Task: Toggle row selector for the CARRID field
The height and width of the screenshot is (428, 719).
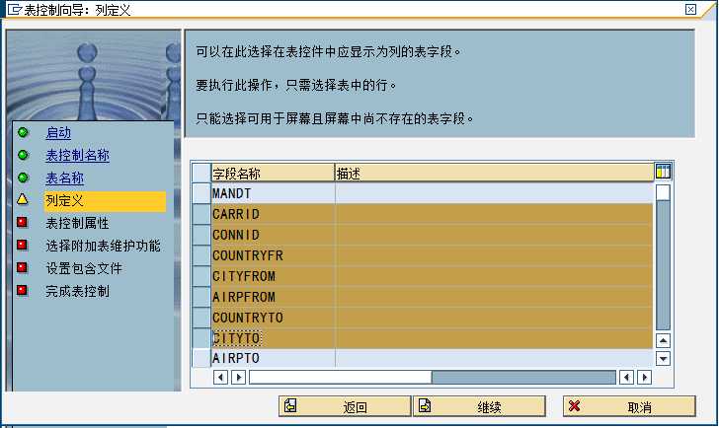Action: [201, 212]
